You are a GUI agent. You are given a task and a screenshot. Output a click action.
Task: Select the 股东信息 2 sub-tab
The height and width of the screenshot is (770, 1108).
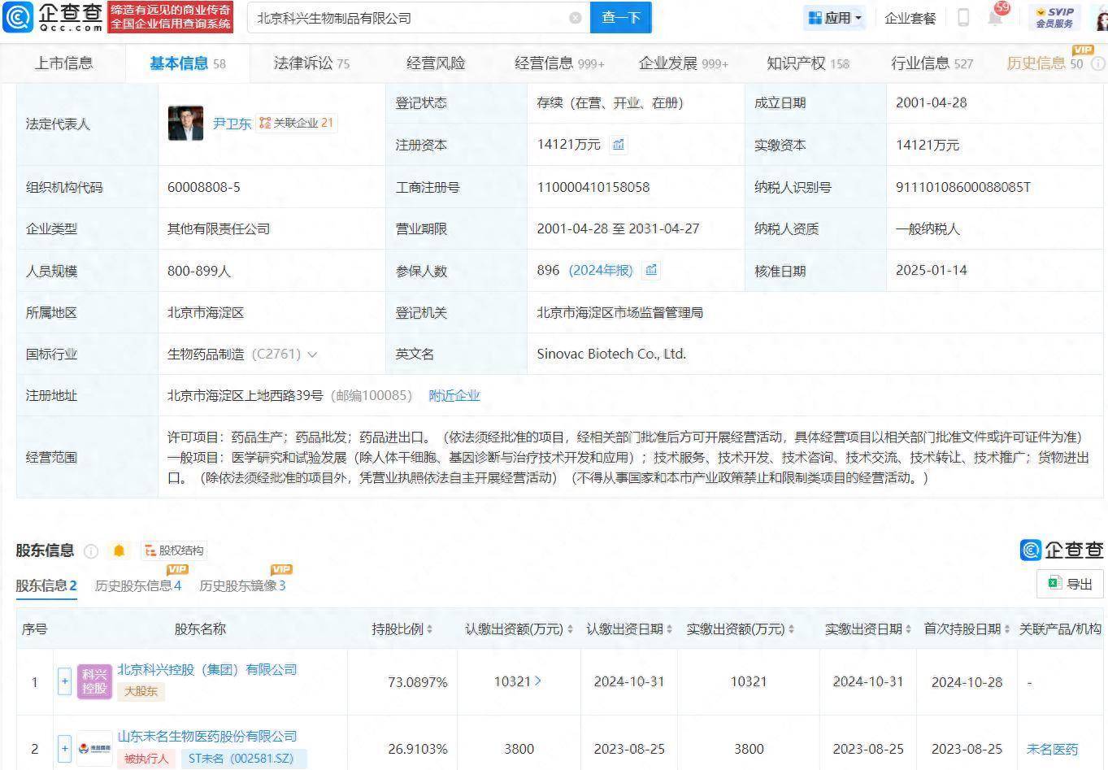click(x=46, y=585)
